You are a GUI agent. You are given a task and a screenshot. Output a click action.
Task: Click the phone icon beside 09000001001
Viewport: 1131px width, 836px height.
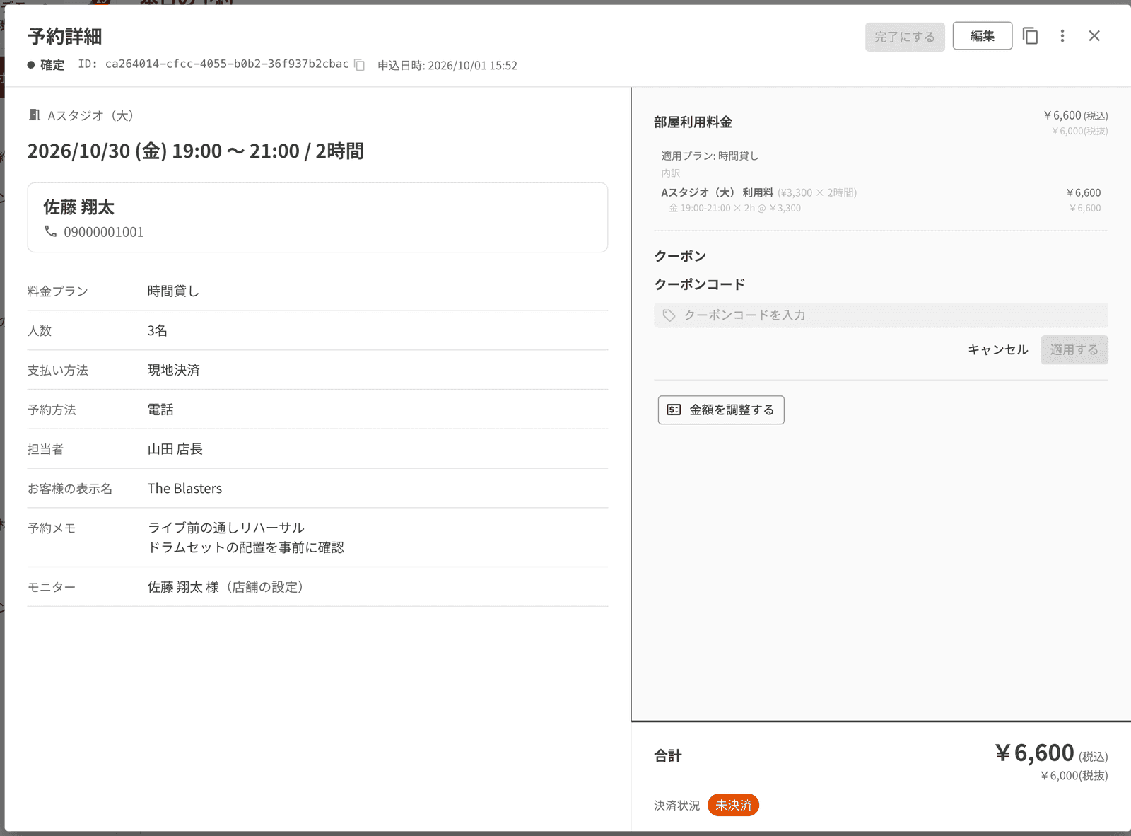tap(50, 231)
